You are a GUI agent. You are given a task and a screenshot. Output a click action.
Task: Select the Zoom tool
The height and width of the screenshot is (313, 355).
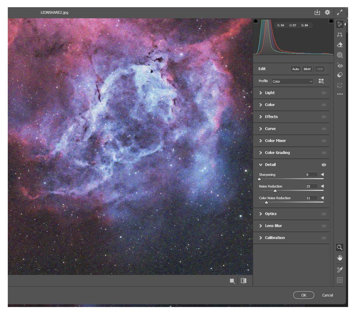(340, 247)
